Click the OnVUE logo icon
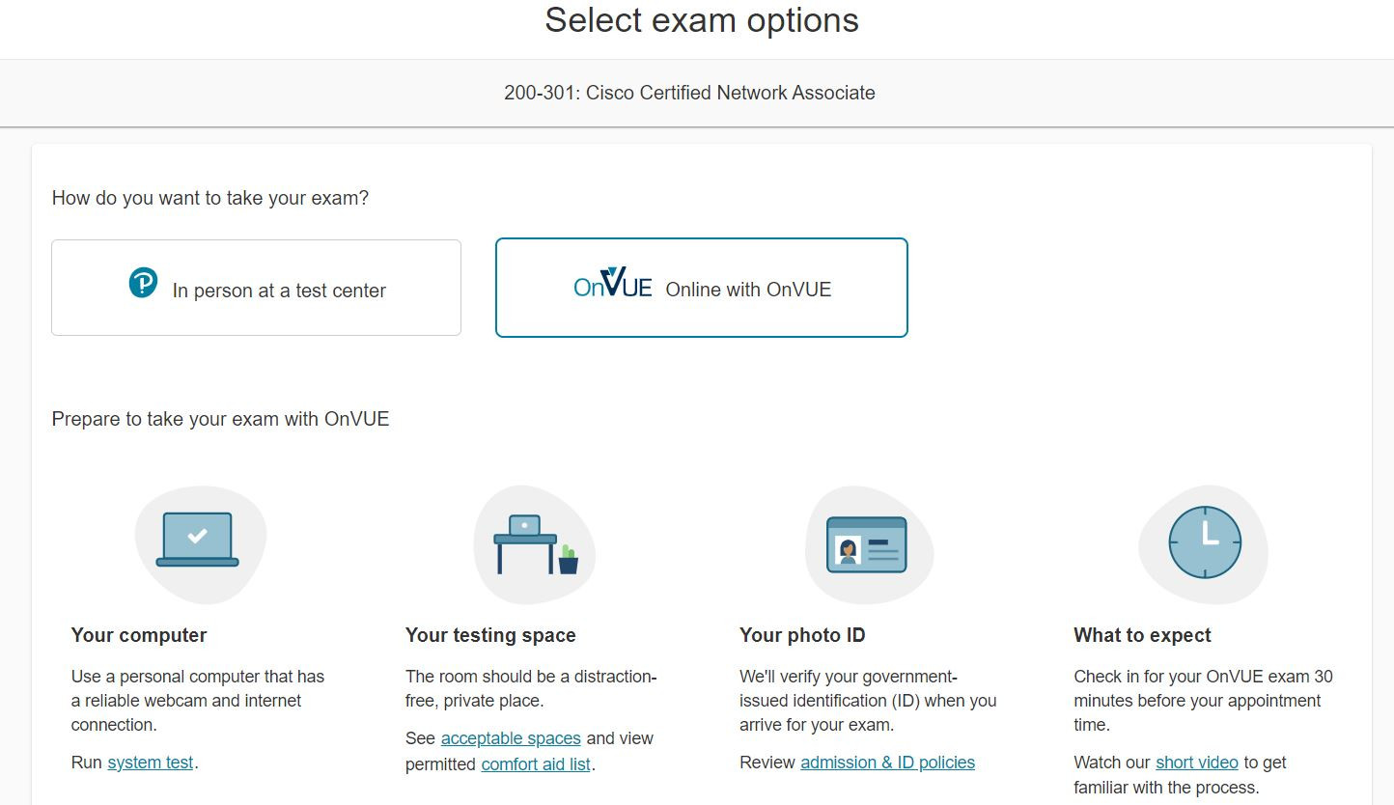 coord(613,283)
